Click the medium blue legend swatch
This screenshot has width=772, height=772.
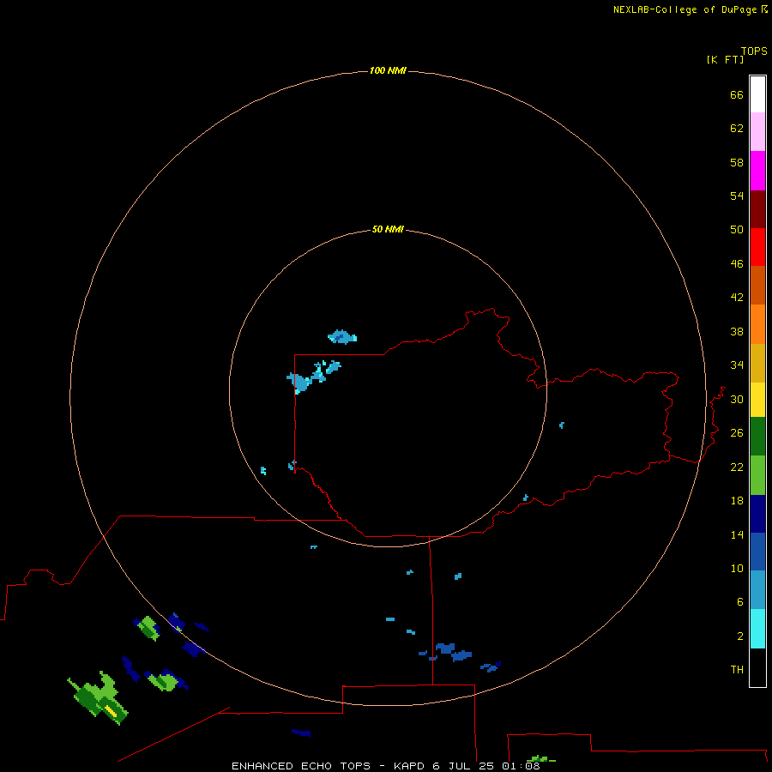click(757, 552)
